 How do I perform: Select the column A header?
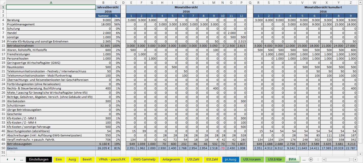pyautogui.click(x=51, y=3)
